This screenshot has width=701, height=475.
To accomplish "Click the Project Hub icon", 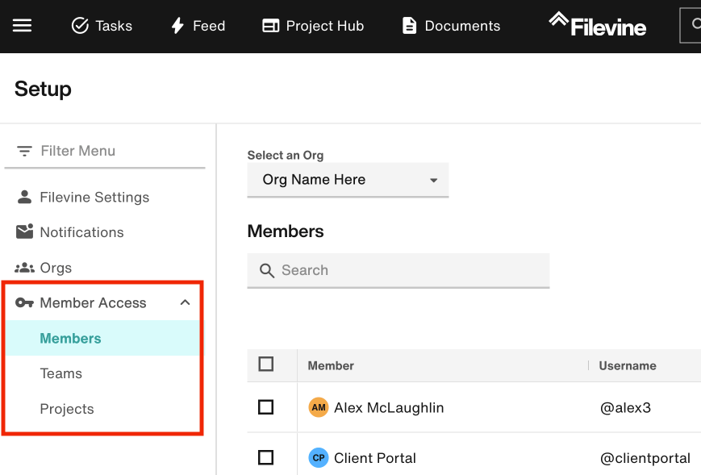I will (x=270, y=26).
